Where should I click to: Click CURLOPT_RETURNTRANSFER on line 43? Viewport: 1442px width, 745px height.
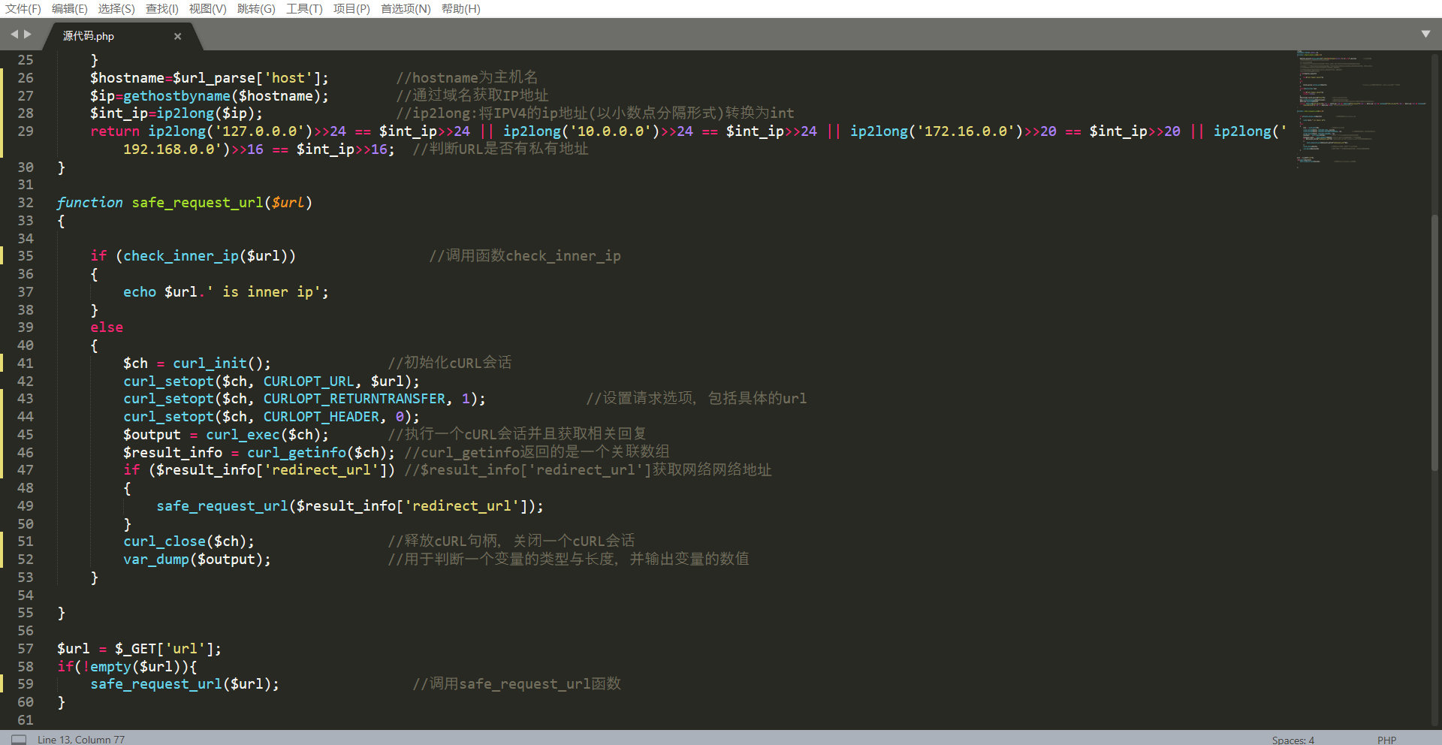pyautogui.click(x=354, y=399)
